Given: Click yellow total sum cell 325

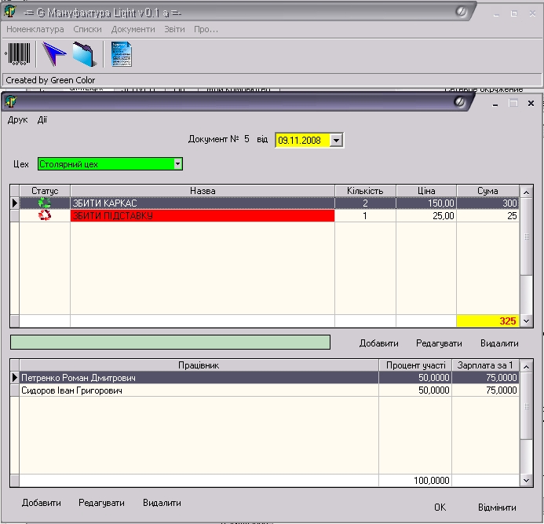Looking at the screenshot, I should point(487,321).
